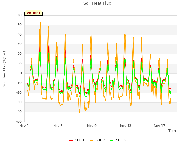195x146 pixels.
Task: Click the -20 y-axis tick label
Action: 19,92
